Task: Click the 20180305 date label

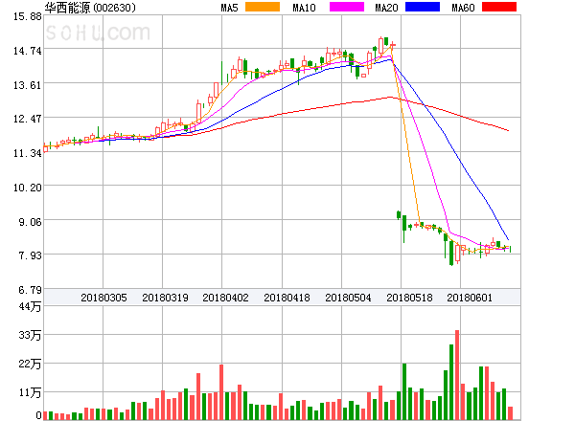Action: [x=103, y=298]
